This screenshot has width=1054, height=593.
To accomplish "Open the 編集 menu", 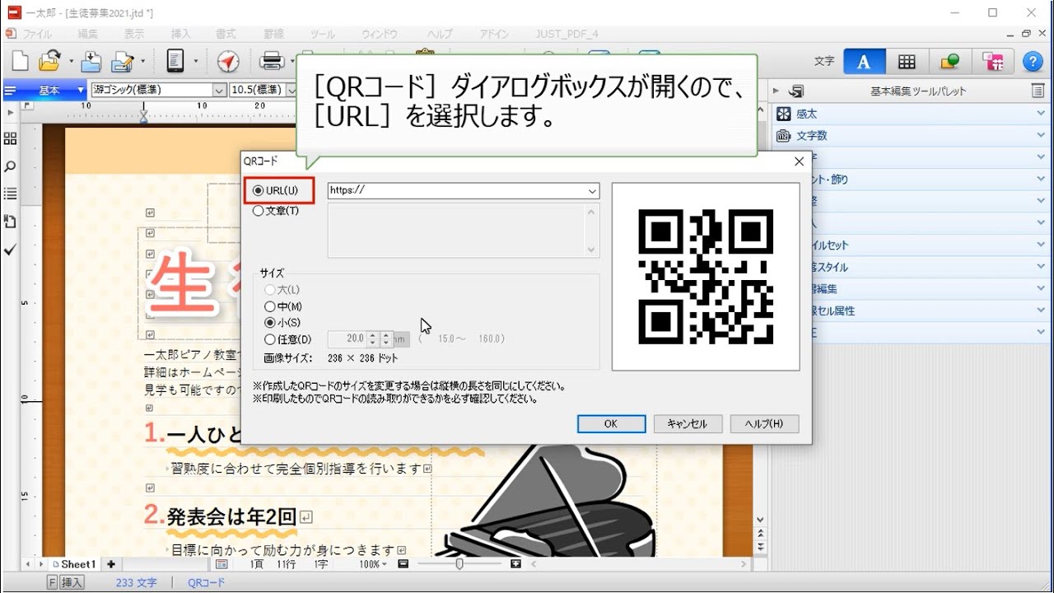I will 87,34.
